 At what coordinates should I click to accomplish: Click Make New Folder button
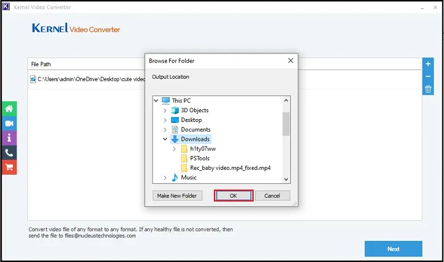tap(177, 196)
